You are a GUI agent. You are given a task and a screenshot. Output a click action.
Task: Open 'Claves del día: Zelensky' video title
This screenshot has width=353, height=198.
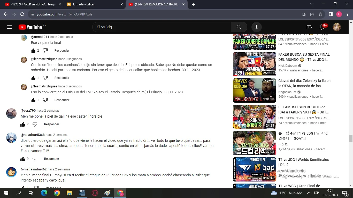pos(304,83)
